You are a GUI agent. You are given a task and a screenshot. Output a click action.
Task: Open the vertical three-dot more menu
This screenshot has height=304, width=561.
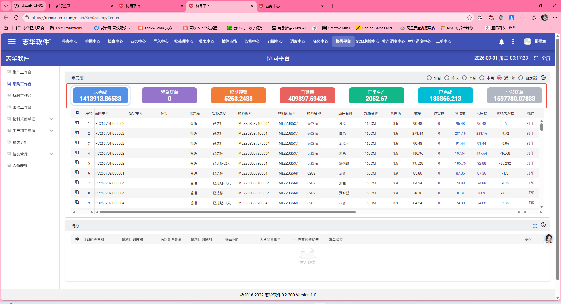pyautogui.click(x=513, y=42)
